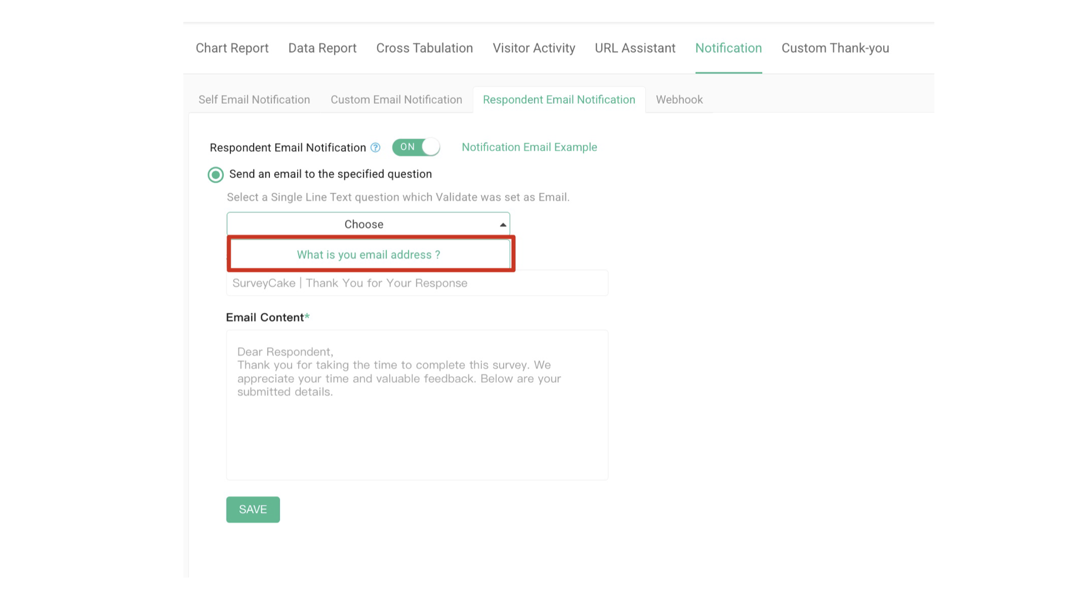The image size is (1066, 599).
Task: Open the Data Report
Action: (x=322, y=48)
